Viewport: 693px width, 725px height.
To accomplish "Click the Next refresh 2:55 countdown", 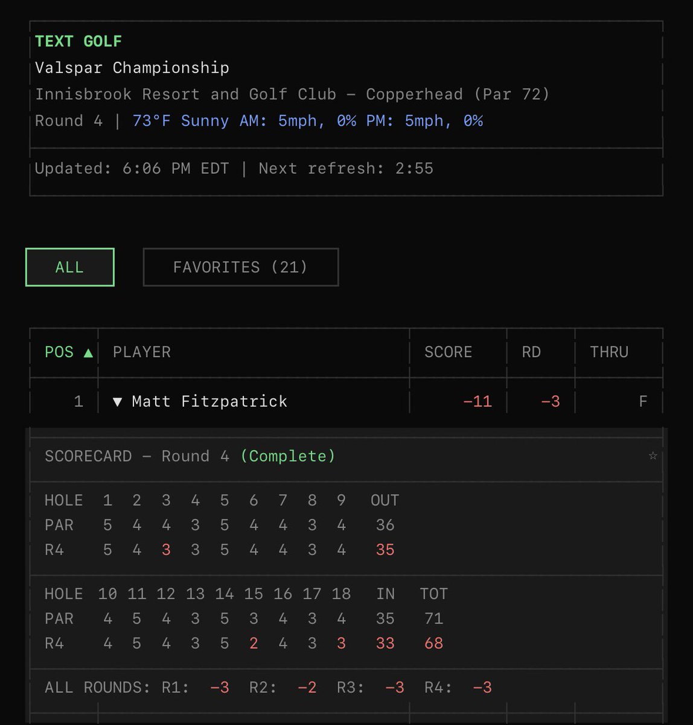I will pyautogui.click(x=346, y=169).
